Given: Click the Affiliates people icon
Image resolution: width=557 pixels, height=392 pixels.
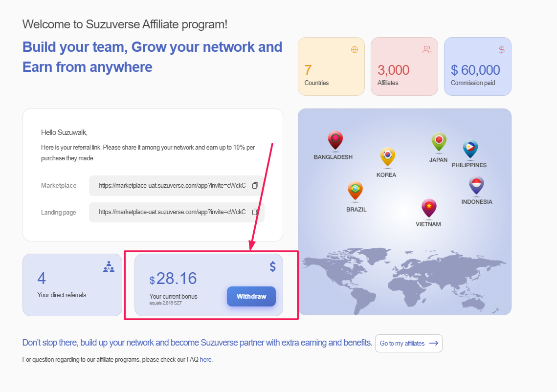Looking at the screenshot, I should (x=427, y=49).
